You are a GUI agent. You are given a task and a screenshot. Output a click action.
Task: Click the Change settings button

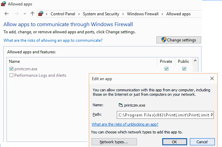click(179, 40)
